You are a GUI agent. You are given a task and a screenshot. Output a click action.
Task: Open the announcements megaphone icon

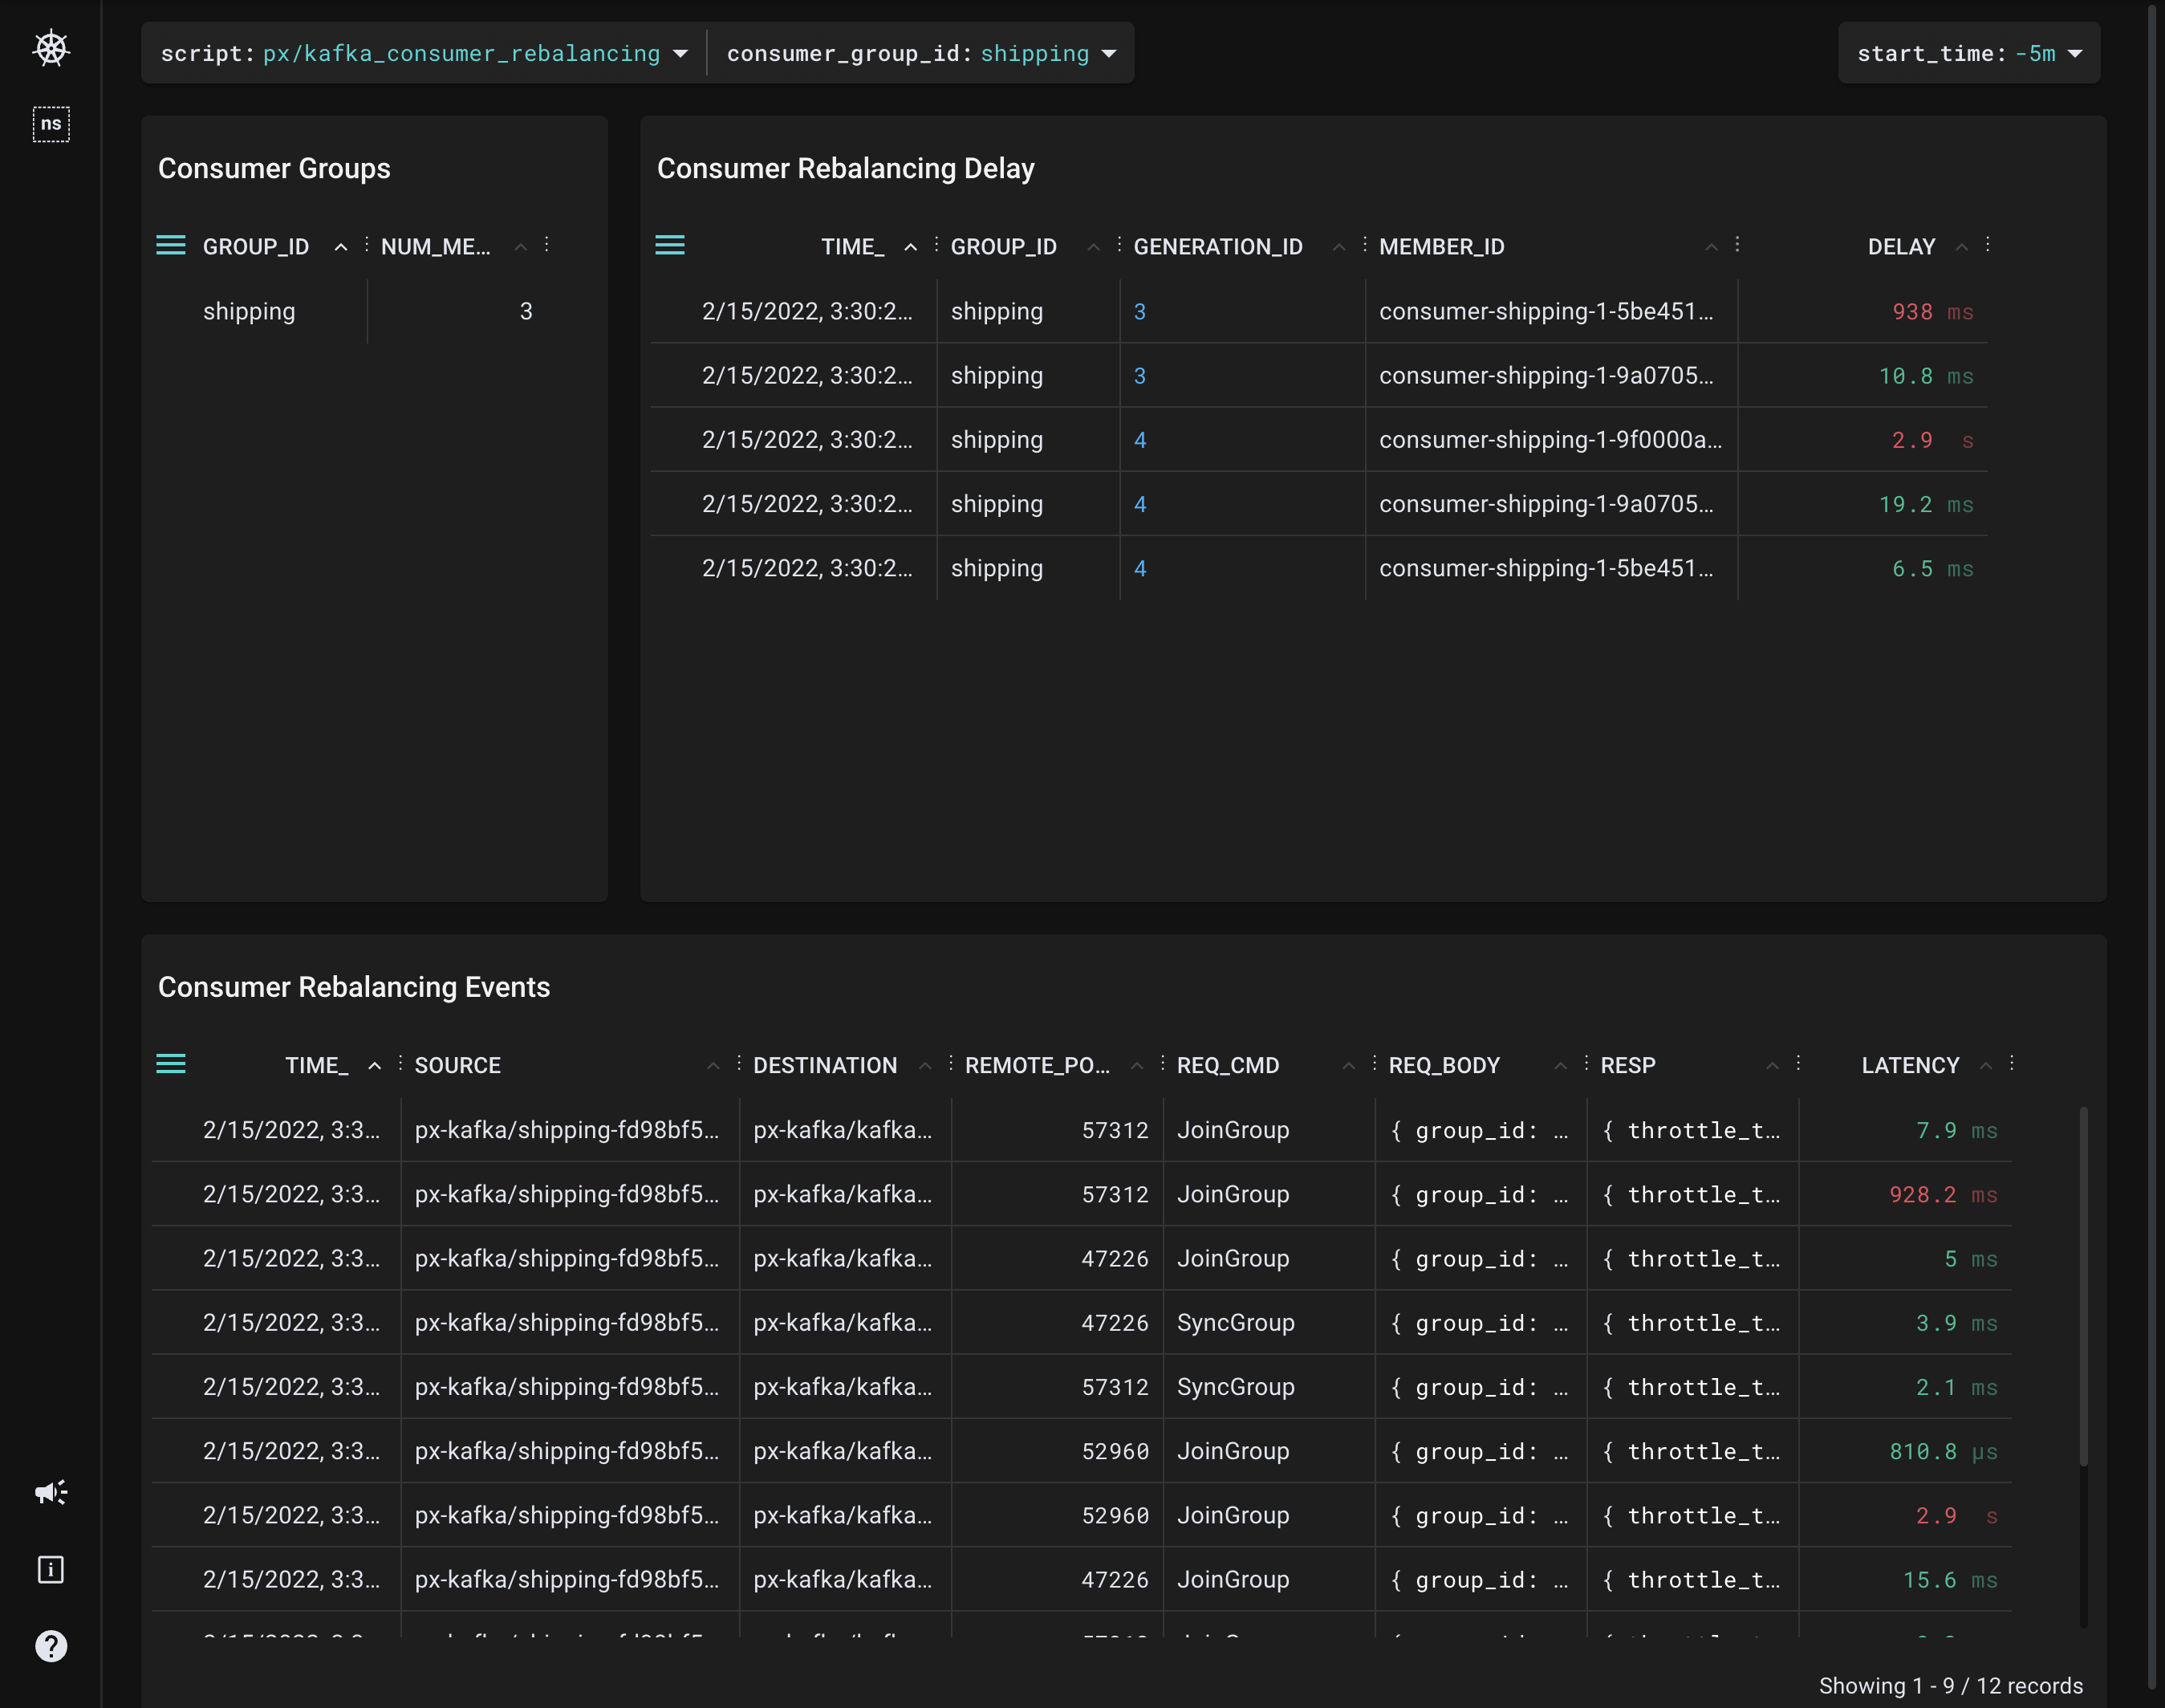[51, 1493]
